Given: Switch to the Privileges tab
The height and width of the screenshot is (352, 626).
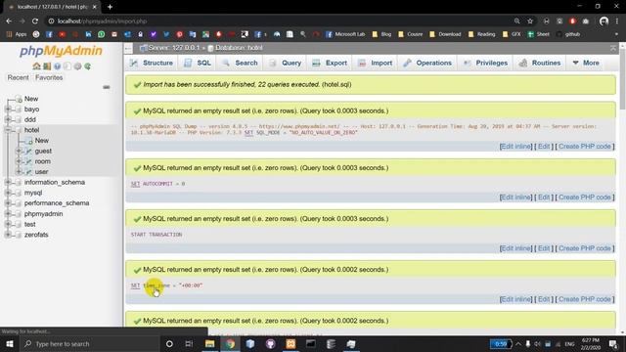Looking at the screenshot, I should pyautogui.click(x=485, y=63).
